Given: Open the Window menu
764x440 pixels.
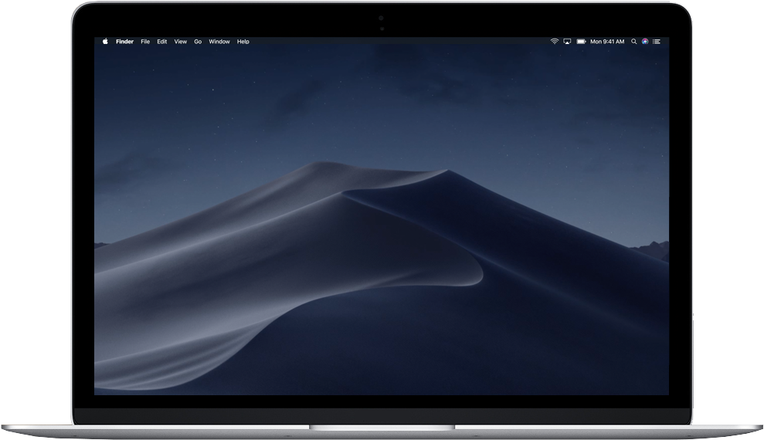Looking at the screenshot, I should point(219,42).
